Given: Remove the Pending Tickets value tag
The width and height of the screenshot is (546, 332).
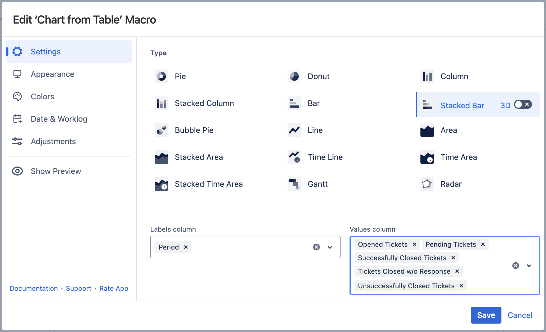Looking at the screenshot, I should [x=483, y=244].
